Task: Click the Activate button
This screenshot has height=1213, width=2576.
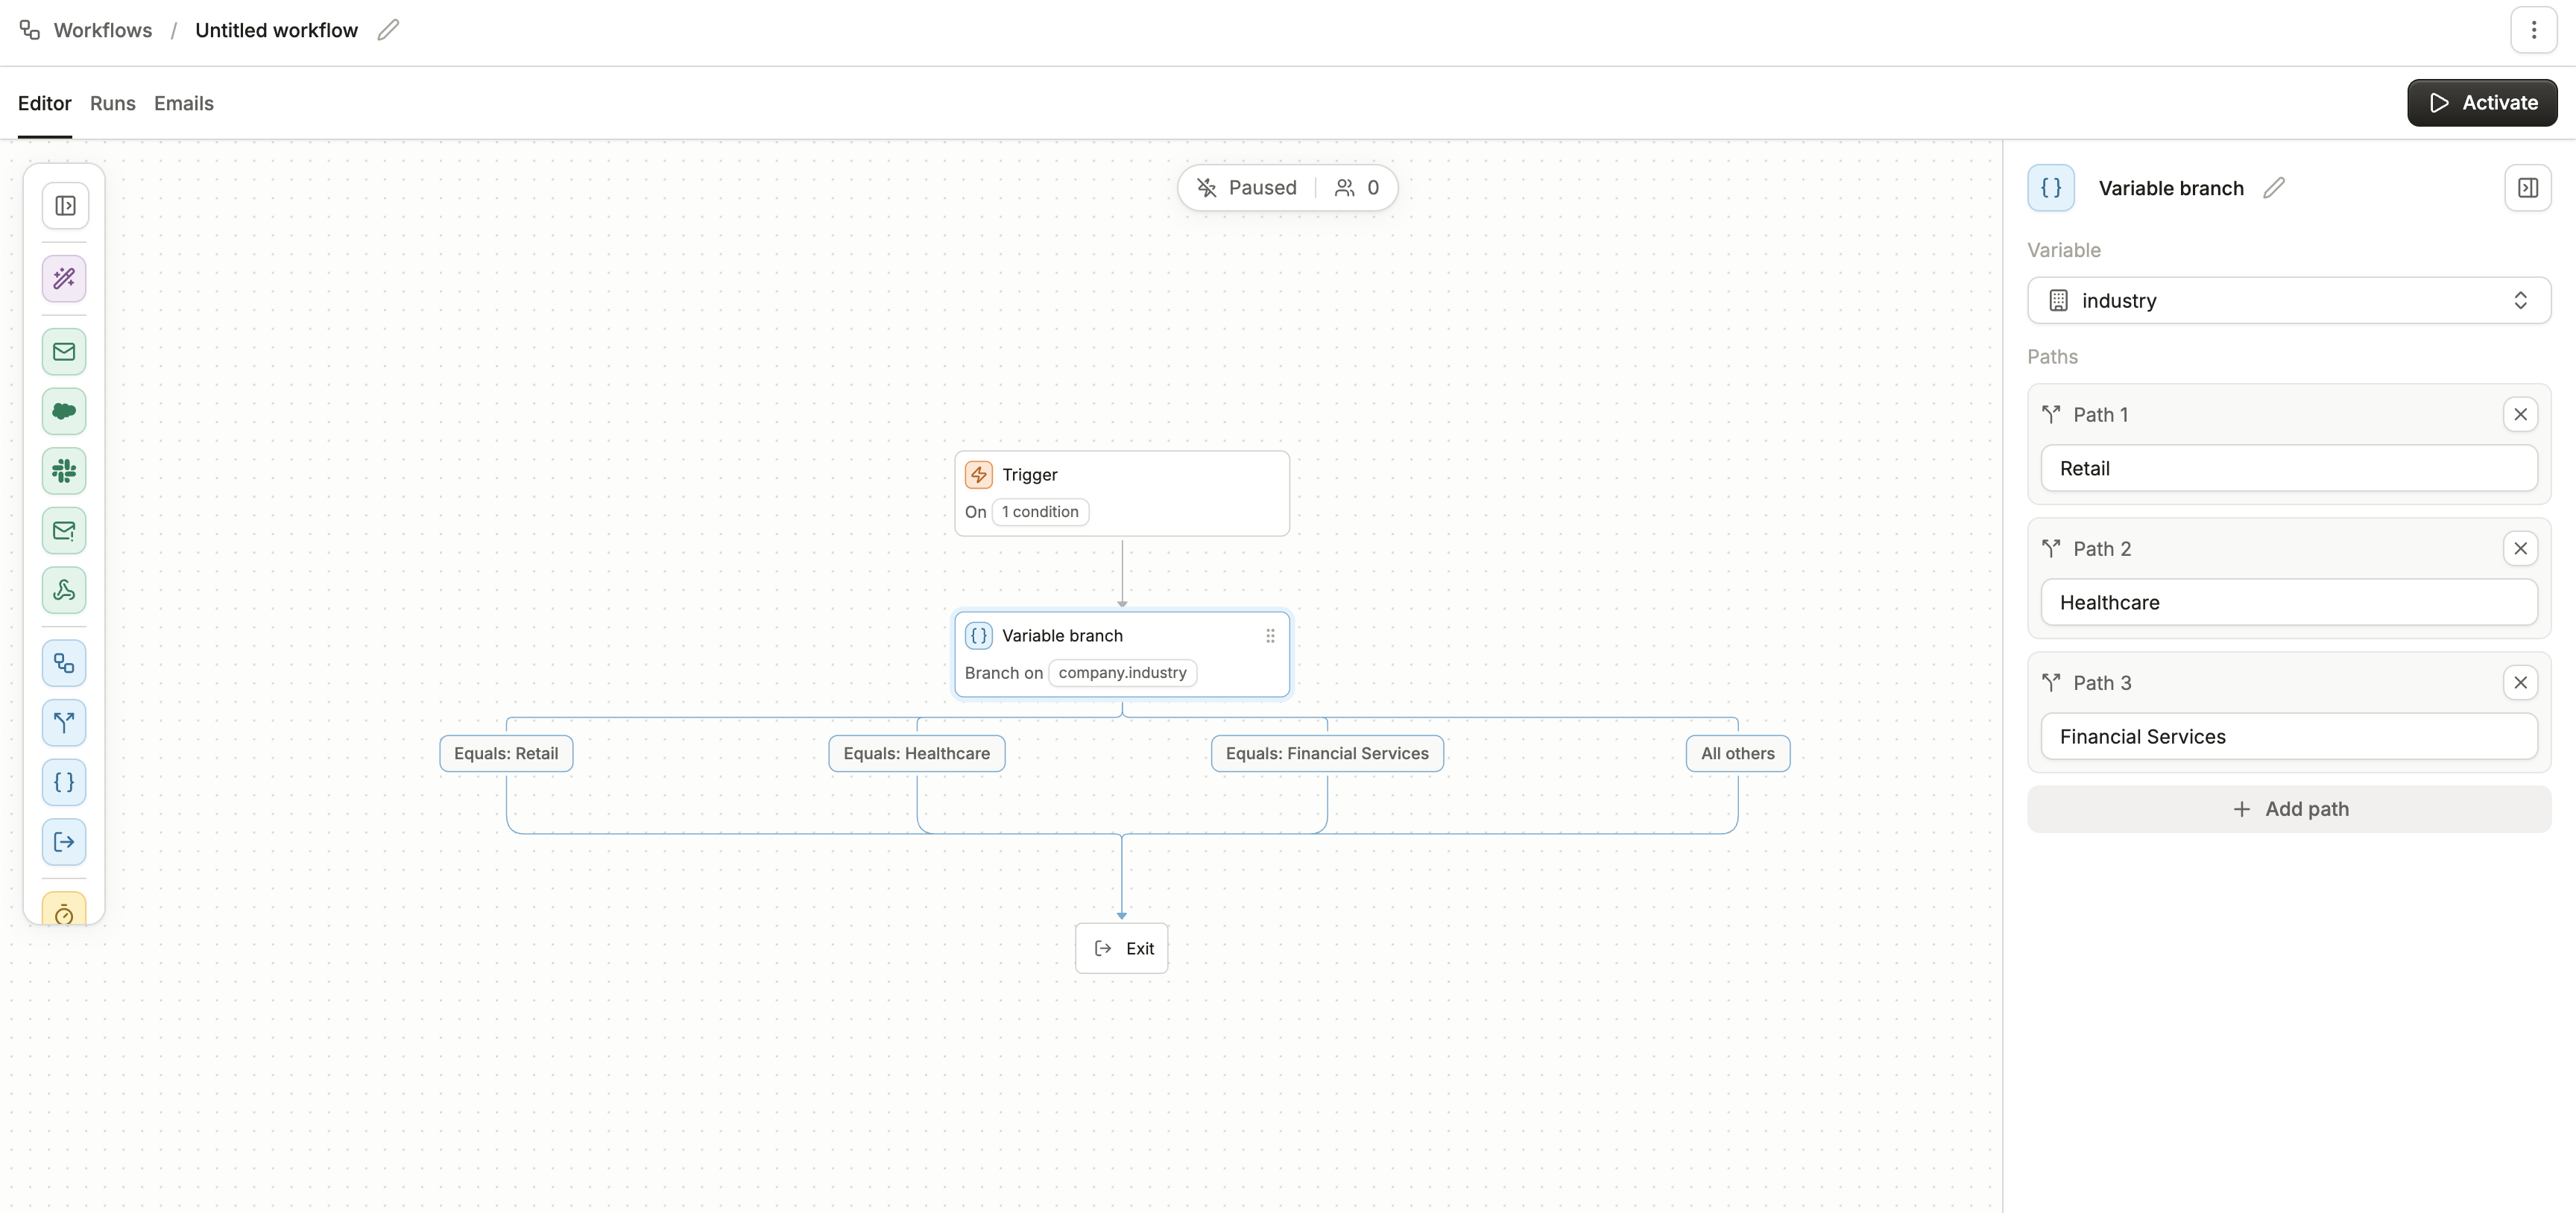Action: pos(2481,103)
